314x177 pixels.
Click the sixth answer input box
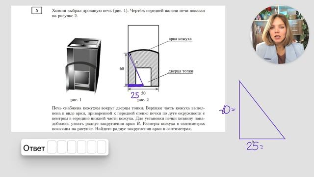click(x=102, y=147)
